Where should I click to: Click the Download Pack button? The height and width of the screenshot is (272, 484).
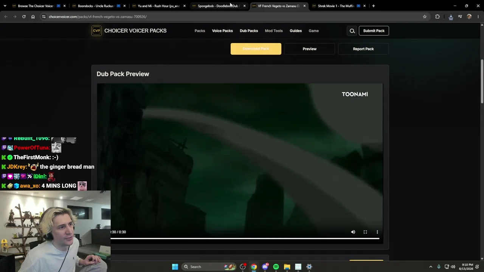pyautogui.click(x=256, y=49)
